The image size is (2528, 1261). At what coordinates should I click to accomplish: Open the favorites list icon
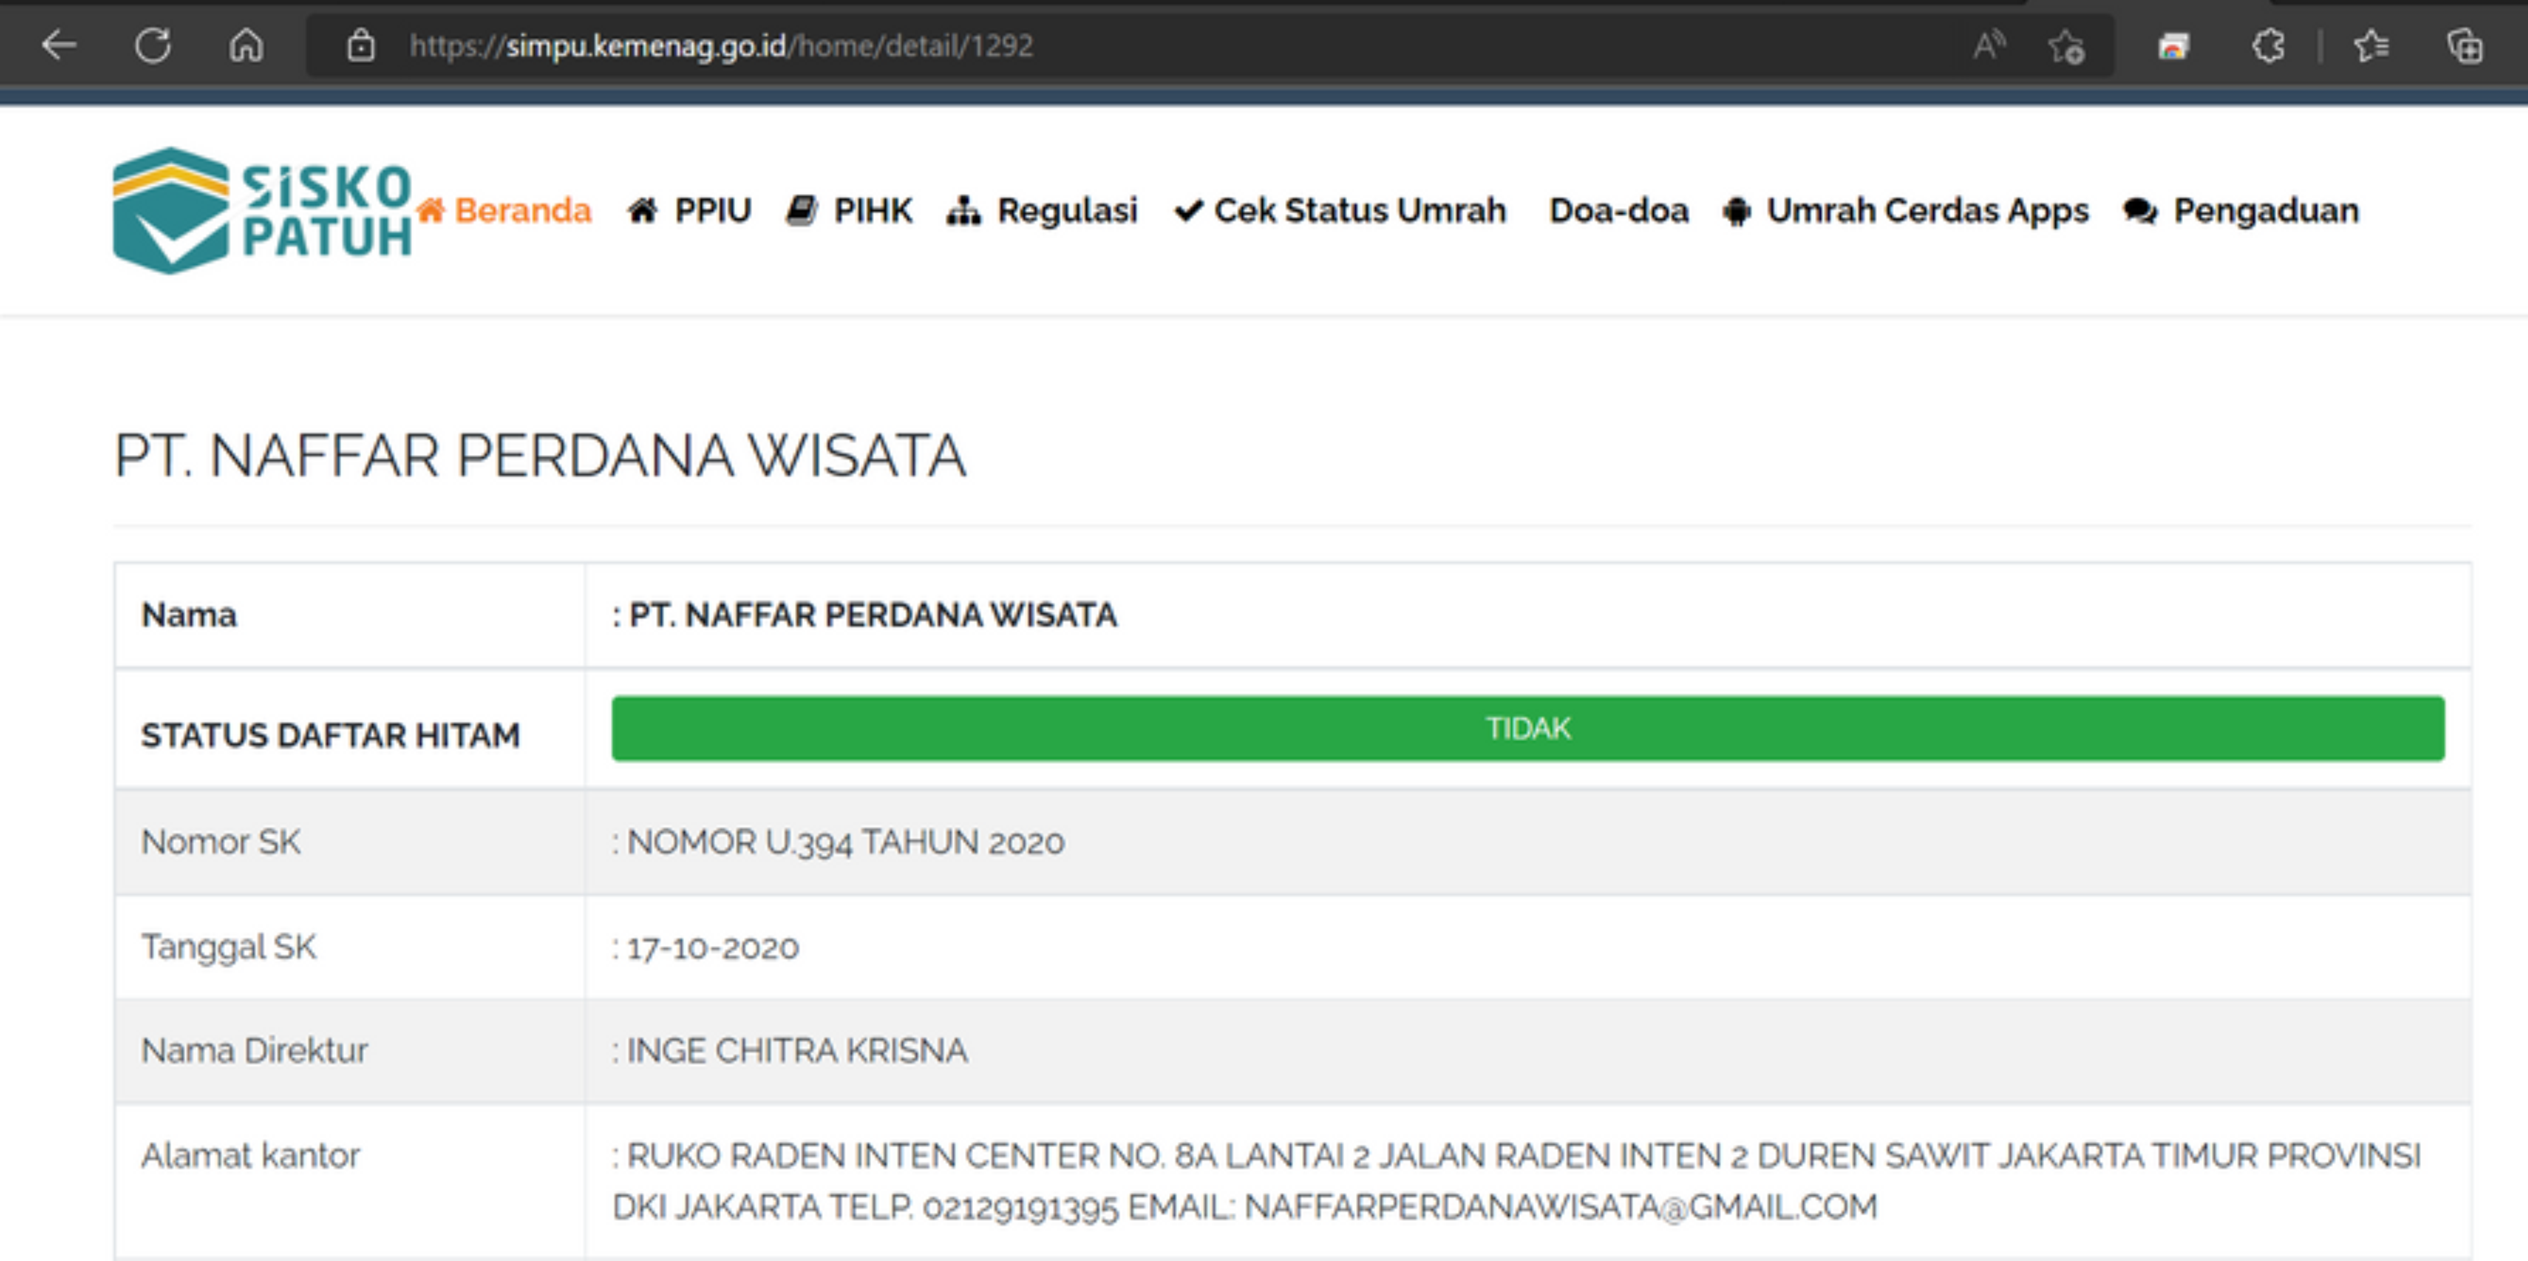coord(2371,45)
